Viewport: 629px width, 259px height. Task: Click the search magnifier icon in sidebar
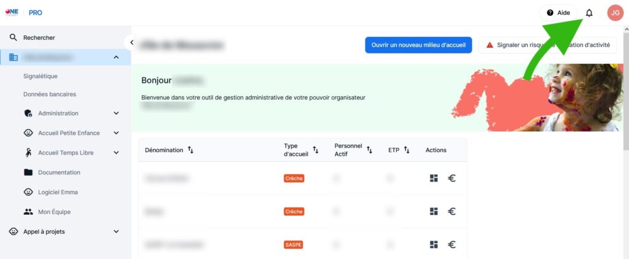coord(14,37)
